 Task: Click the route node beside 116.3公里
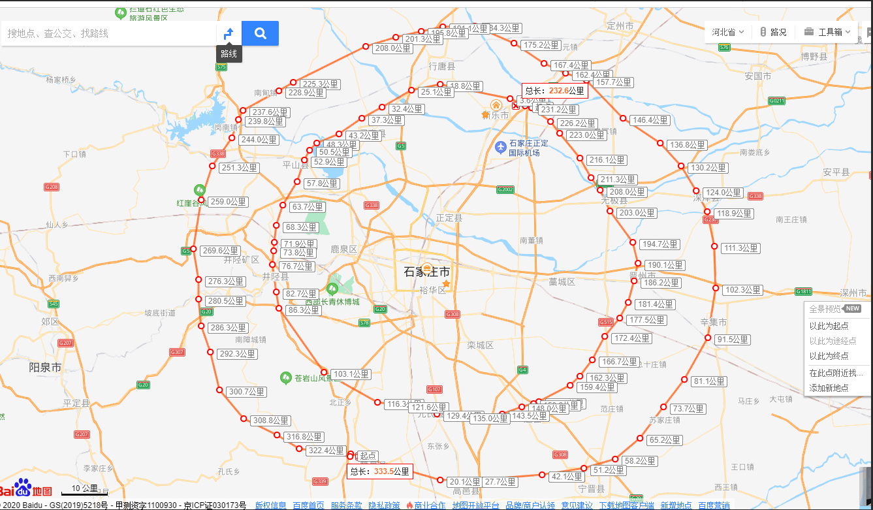click(x=377, y=402)
